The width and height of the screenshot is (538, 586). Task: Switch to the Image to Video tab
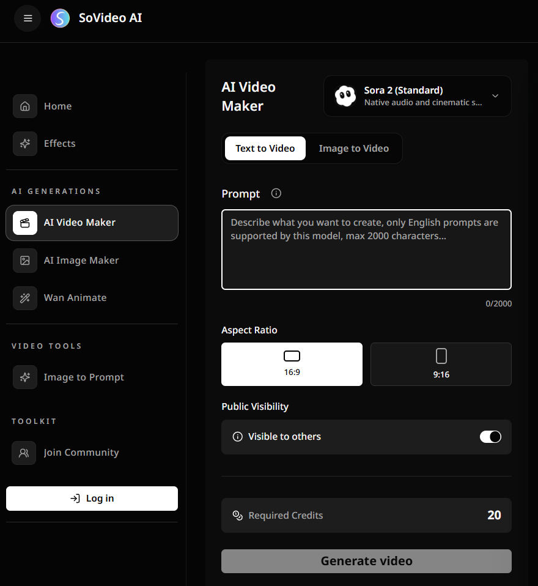354,149
